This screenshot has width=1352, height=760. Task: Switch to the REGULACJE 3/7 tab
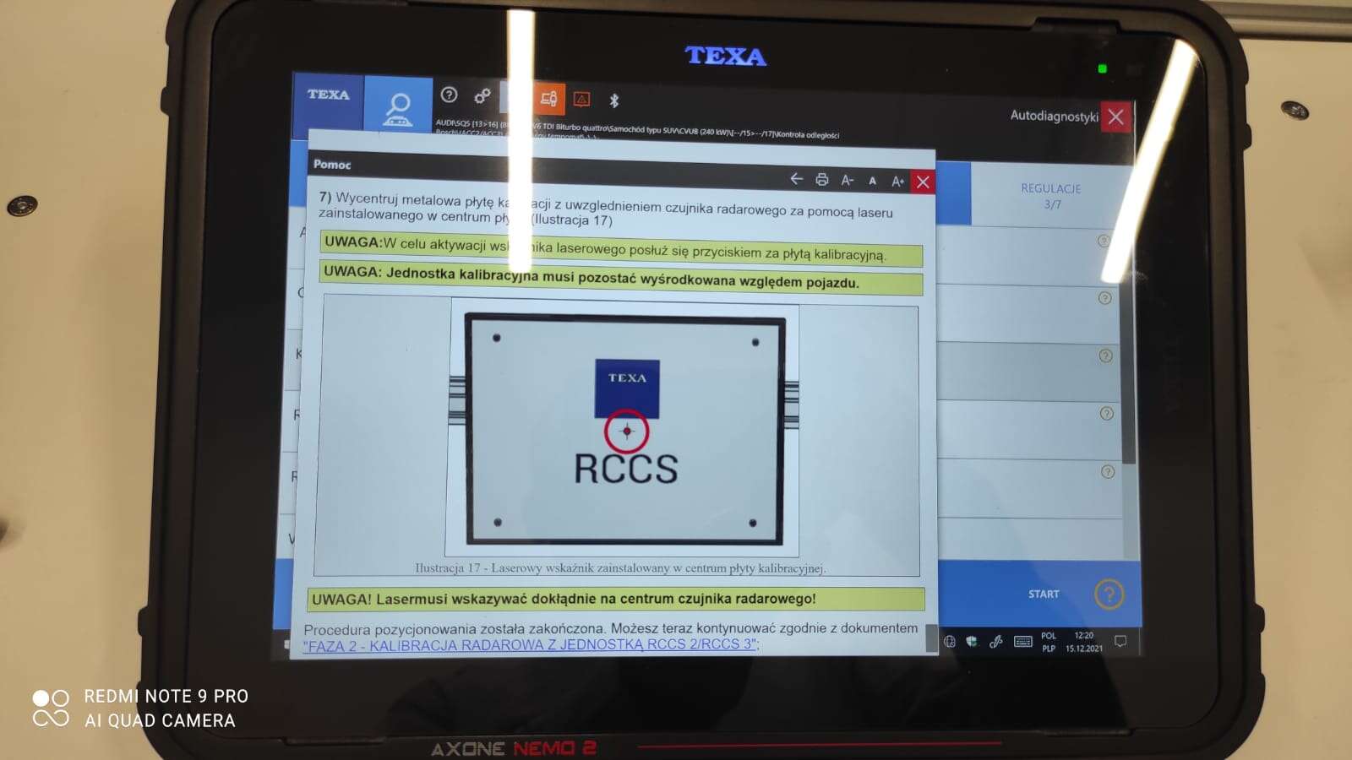click(x=1051, y=196)
